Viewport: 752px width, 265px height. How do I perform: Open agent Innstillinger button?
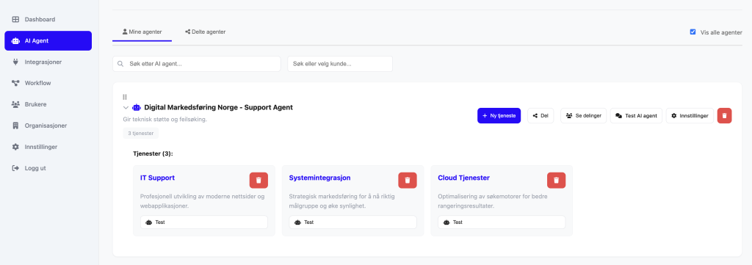pos(690,115)
